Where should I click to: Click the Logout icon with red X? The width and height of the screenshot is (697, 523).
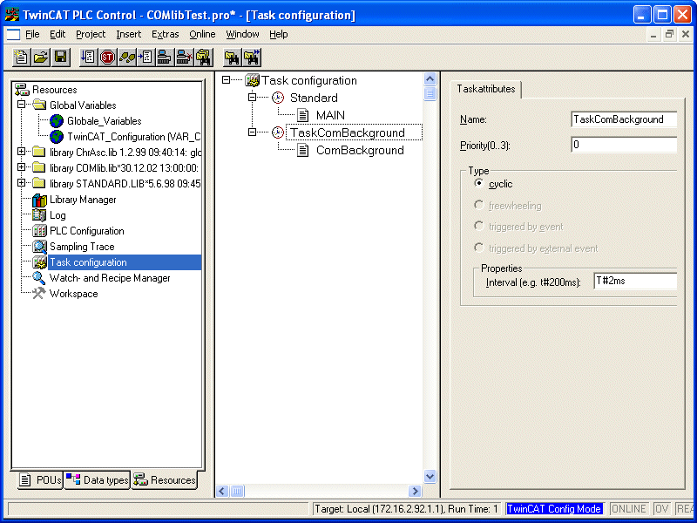[184, 57]
